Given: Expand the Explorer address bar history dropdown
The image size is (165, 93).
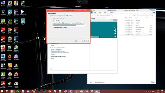Looking at the screenshot, I should (133, 15).
